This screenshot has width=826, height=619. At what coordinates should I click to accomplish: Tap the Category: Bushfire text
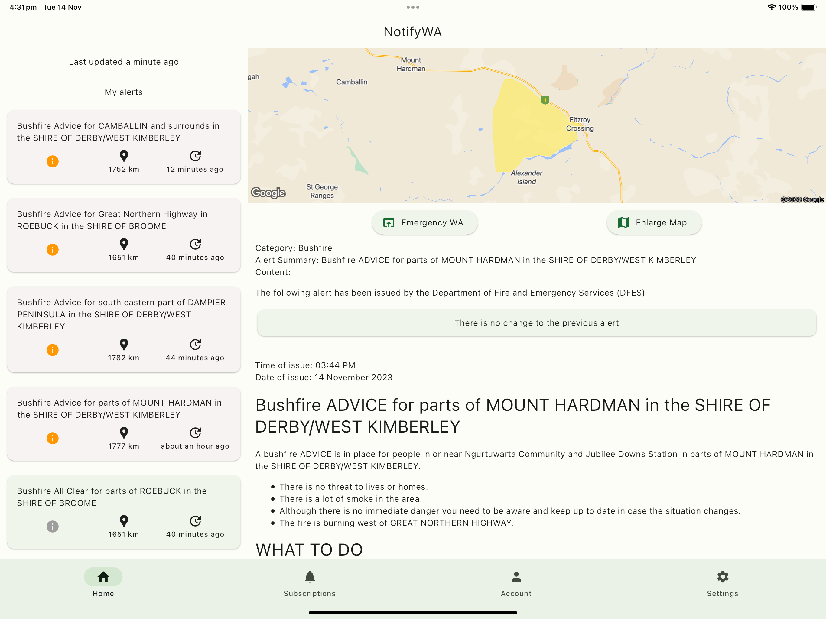[294, 248]
